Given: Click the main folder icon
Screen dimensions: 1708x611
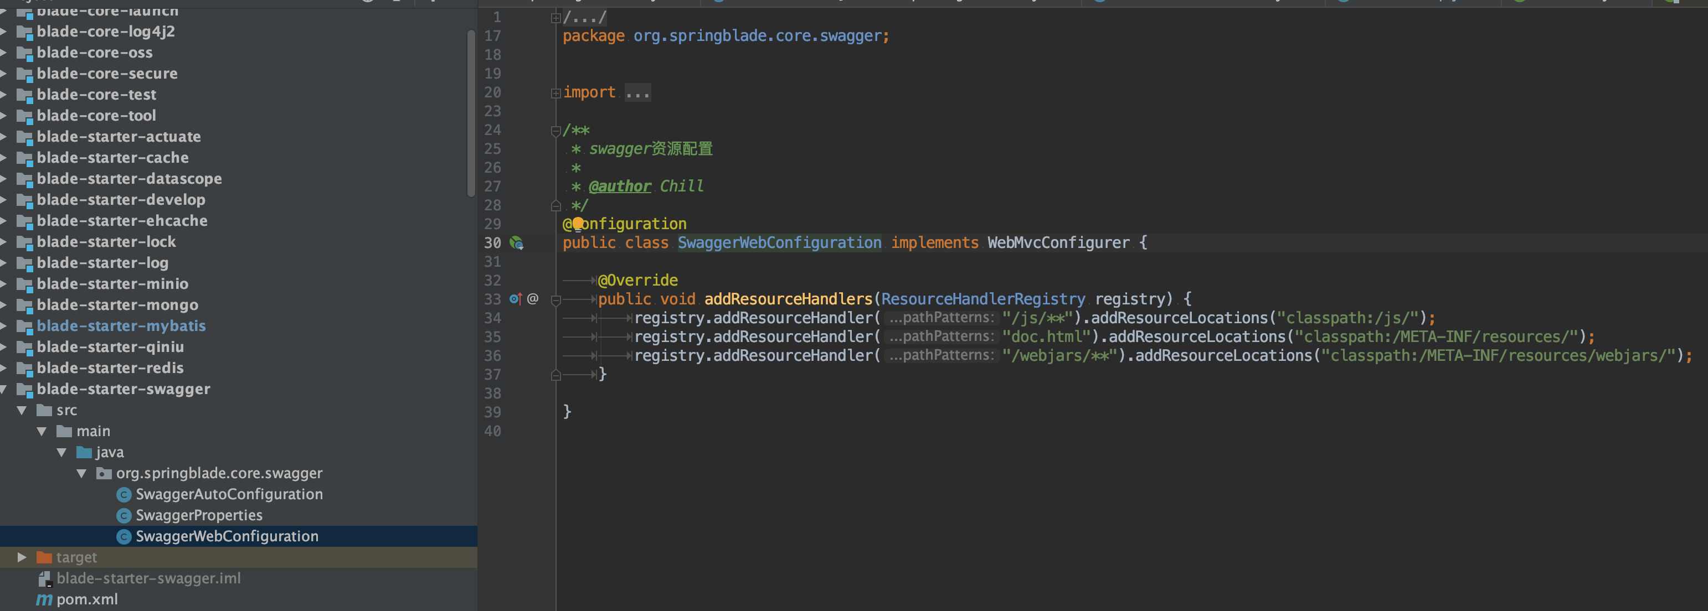Looking at the screenshot, I should [x=64, y=432].
